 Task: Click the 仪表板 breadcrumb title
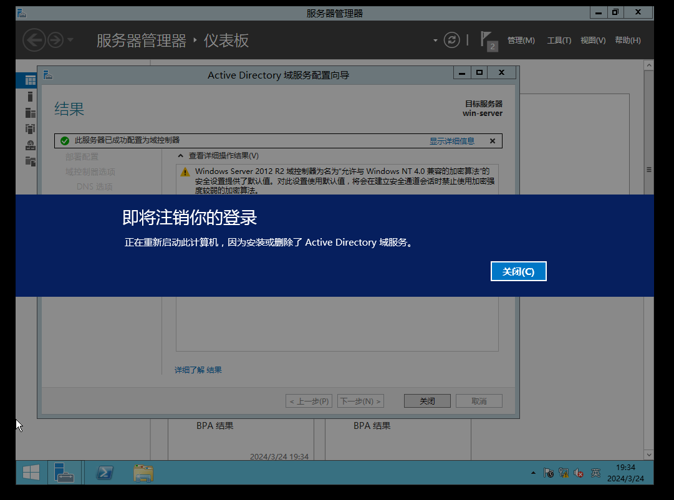pyautogui.click(x=226, y=41)
